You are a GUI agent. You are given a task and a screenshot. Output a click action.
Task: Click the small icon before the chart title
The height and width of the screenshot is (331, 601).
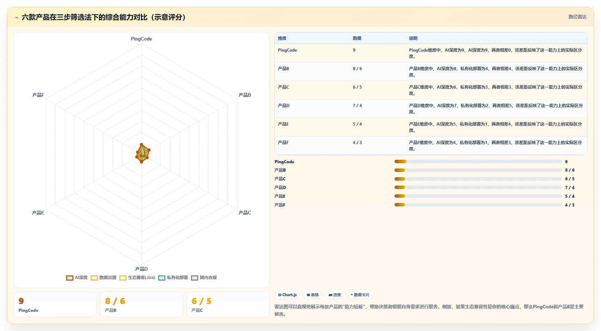tap(16, 17)
